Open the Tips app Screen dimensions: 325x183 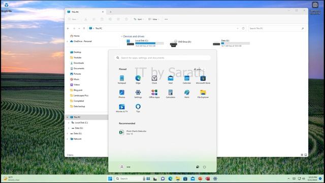138,108
